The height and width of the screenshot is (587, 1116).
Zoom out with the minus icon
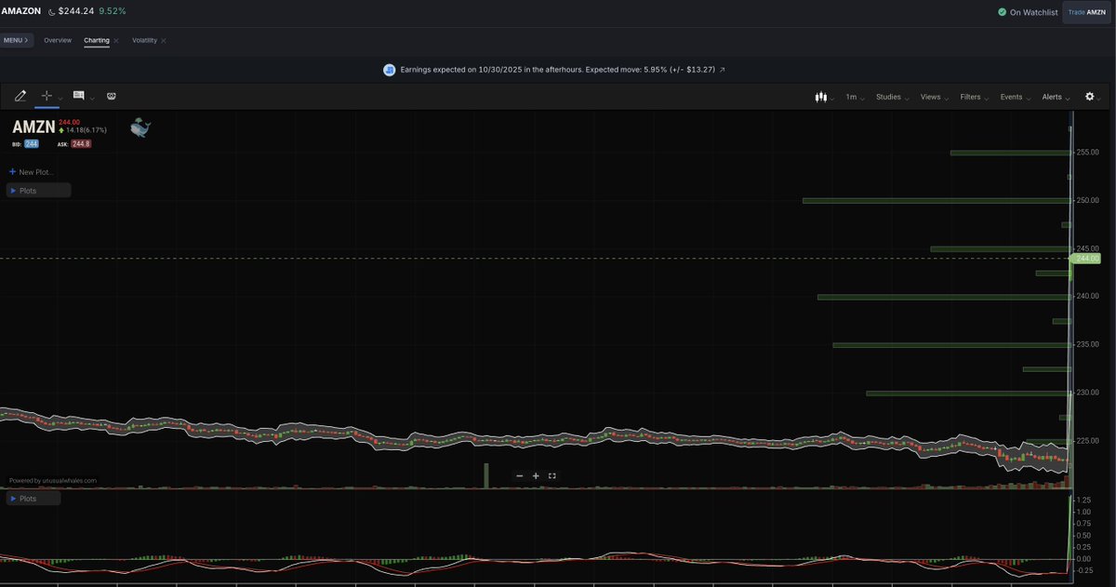tap(520, 475)
